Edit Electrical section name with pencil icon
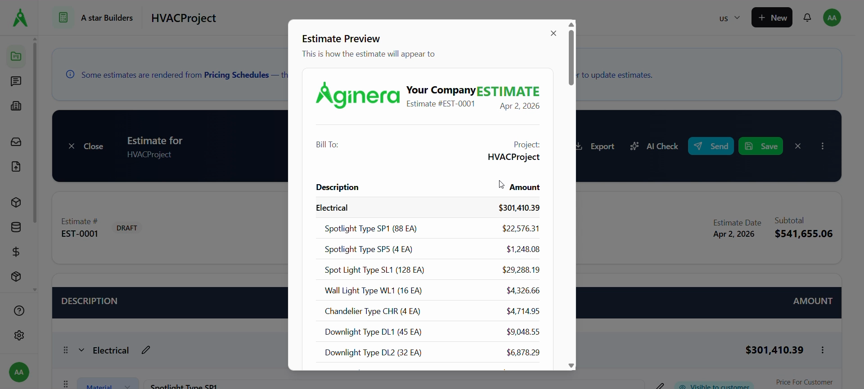 click(x=146, y=350)
